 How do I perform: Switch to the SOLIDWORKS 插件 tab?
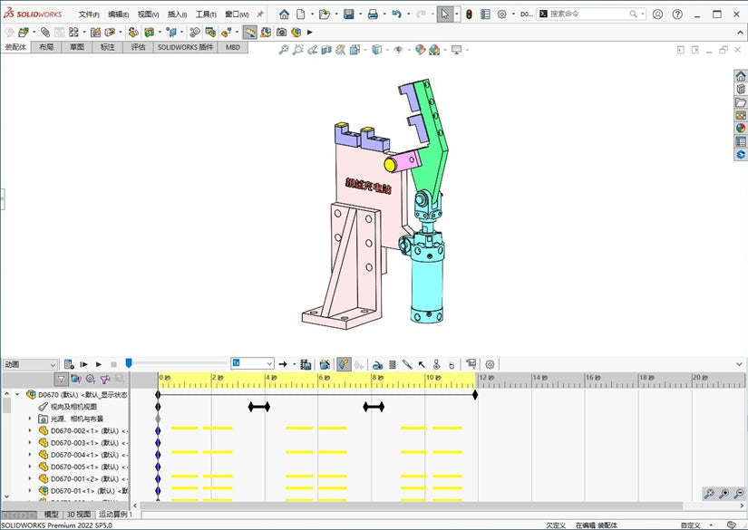185,47
